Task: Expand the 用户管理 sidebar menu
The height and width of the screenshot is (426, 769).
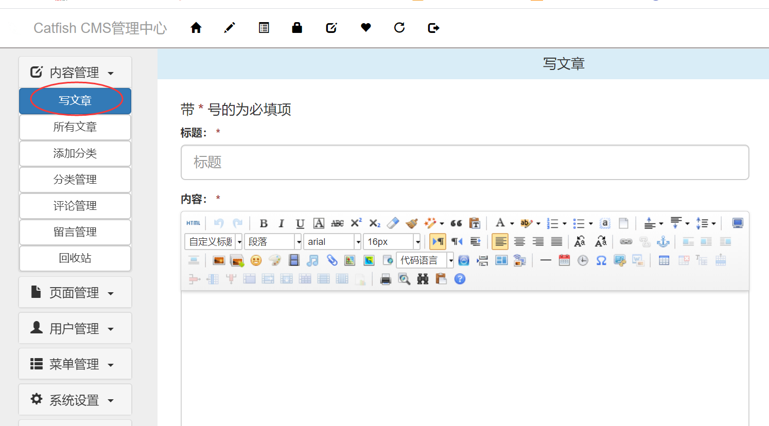Action: coord(75,328)
